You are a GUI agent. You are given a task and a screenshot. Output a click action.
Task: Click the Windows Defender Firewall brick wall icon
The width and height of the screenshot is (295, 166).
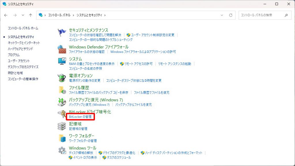click(x=62, y=49)
